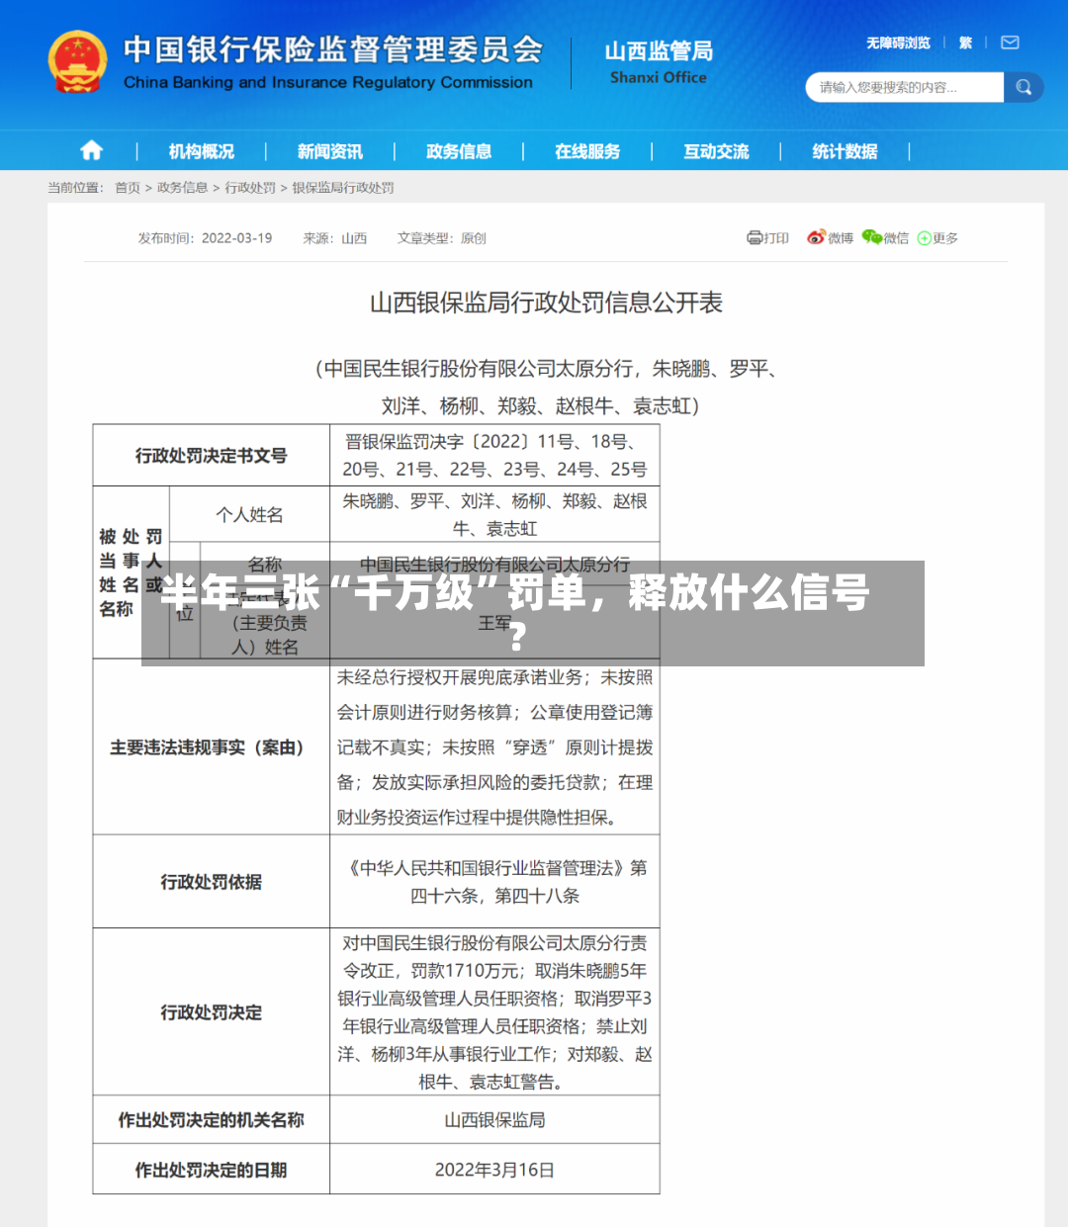Click the 银保监局行政处罚 breadcrumb
1068x1227 pixels.
(343, 187)
